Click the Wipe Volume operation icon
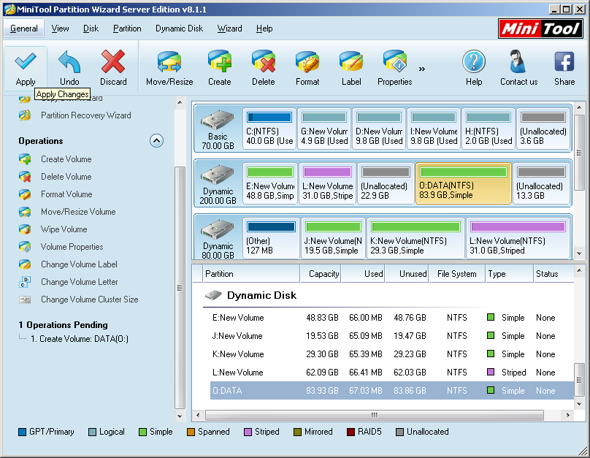This screenshot has height=458, width=590. (x=25, y=229)
